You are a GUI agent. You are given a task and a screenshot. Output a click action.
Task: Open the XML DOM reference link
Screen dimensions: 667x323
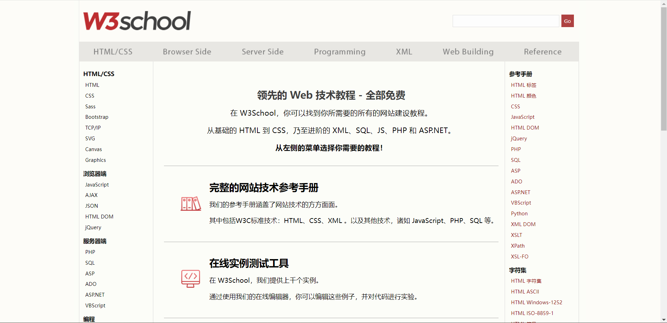pos(523,224)
